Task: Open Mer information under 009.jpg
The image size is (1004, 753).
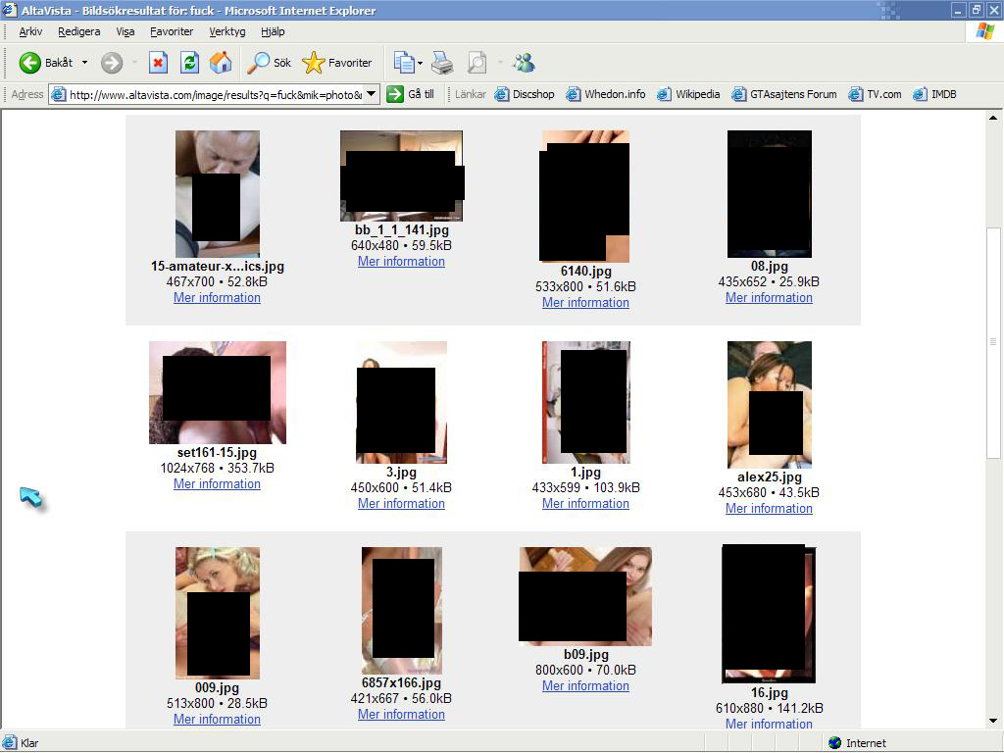Action: tap(217, 719)
